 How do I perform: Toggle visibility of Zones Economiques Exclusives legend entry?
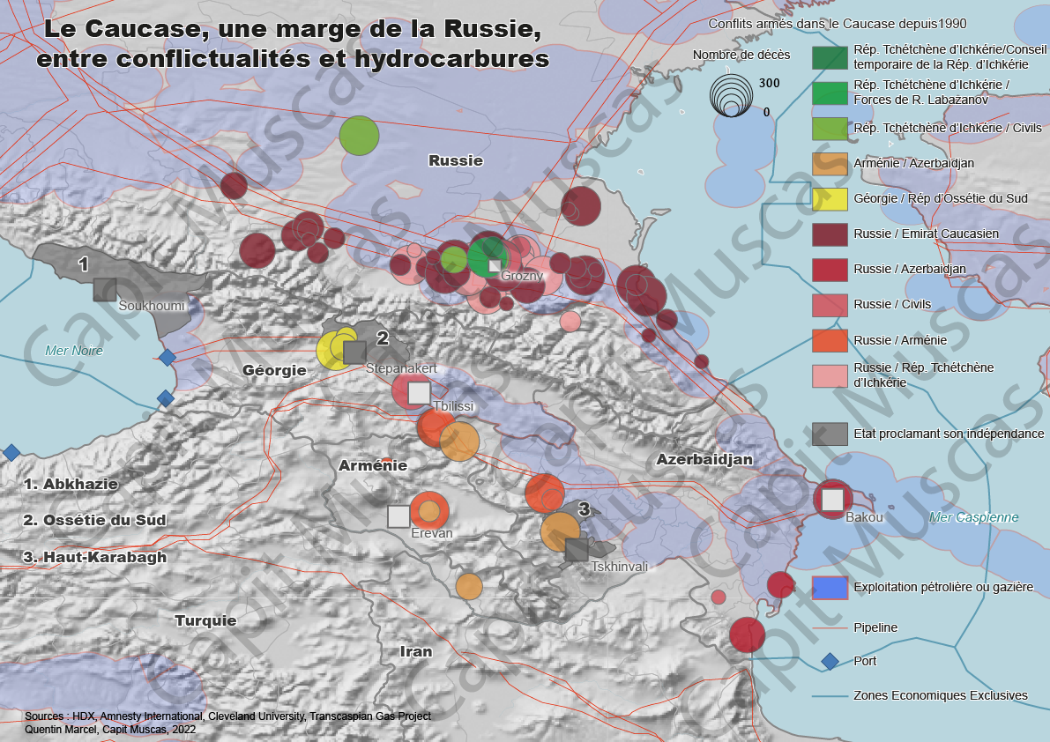829,694
